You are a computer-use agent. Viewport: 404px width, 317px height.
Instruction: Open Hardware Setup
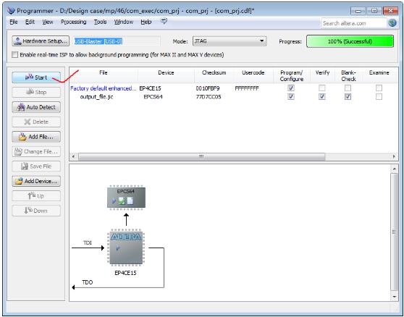[41, 41]
